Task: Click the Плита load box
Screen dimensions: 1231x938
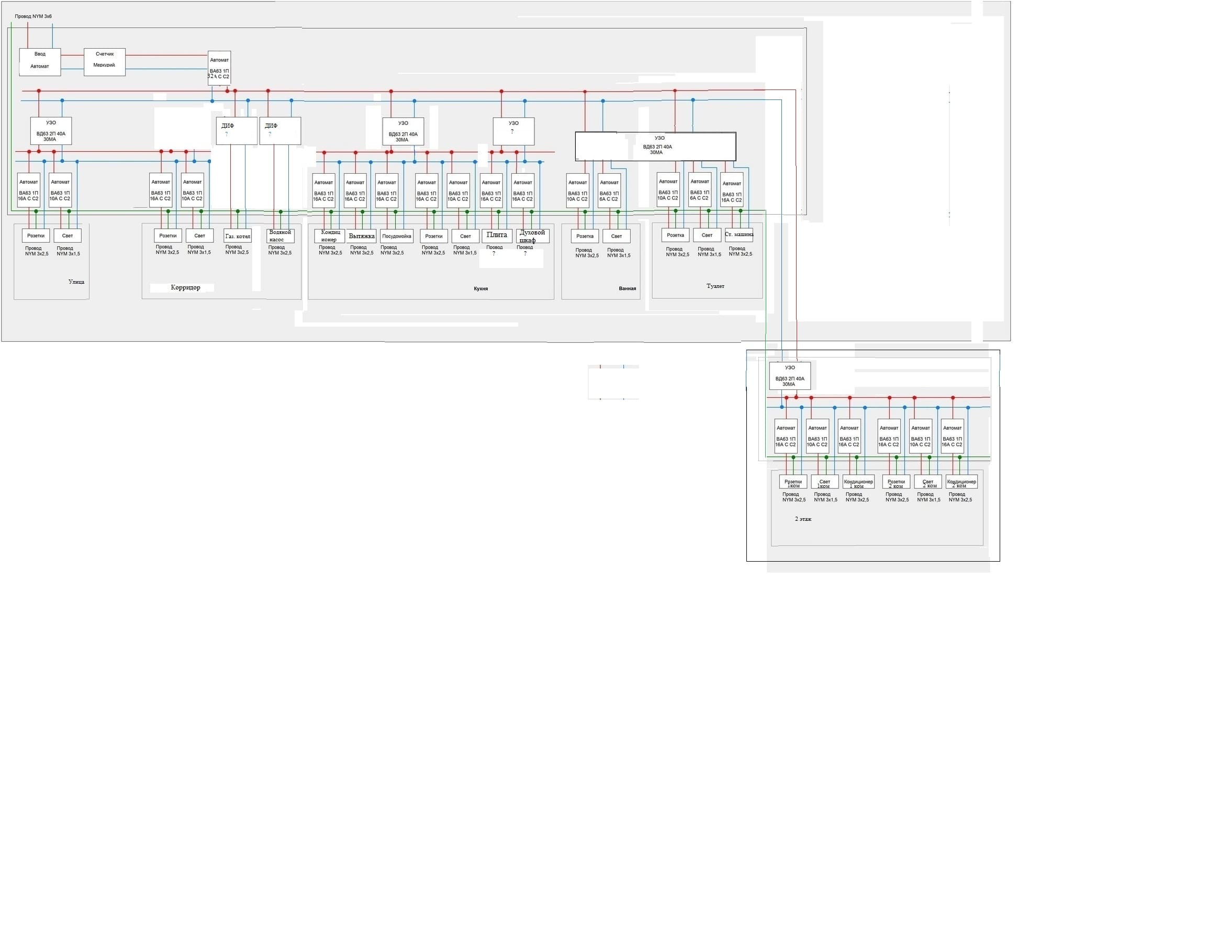Action: click(x=496, y=236)
